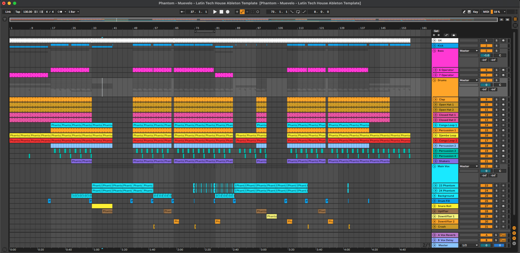Open the Bass output routing Master dropdown
Screen dimensions: 520x253
[x=469, y=51]
